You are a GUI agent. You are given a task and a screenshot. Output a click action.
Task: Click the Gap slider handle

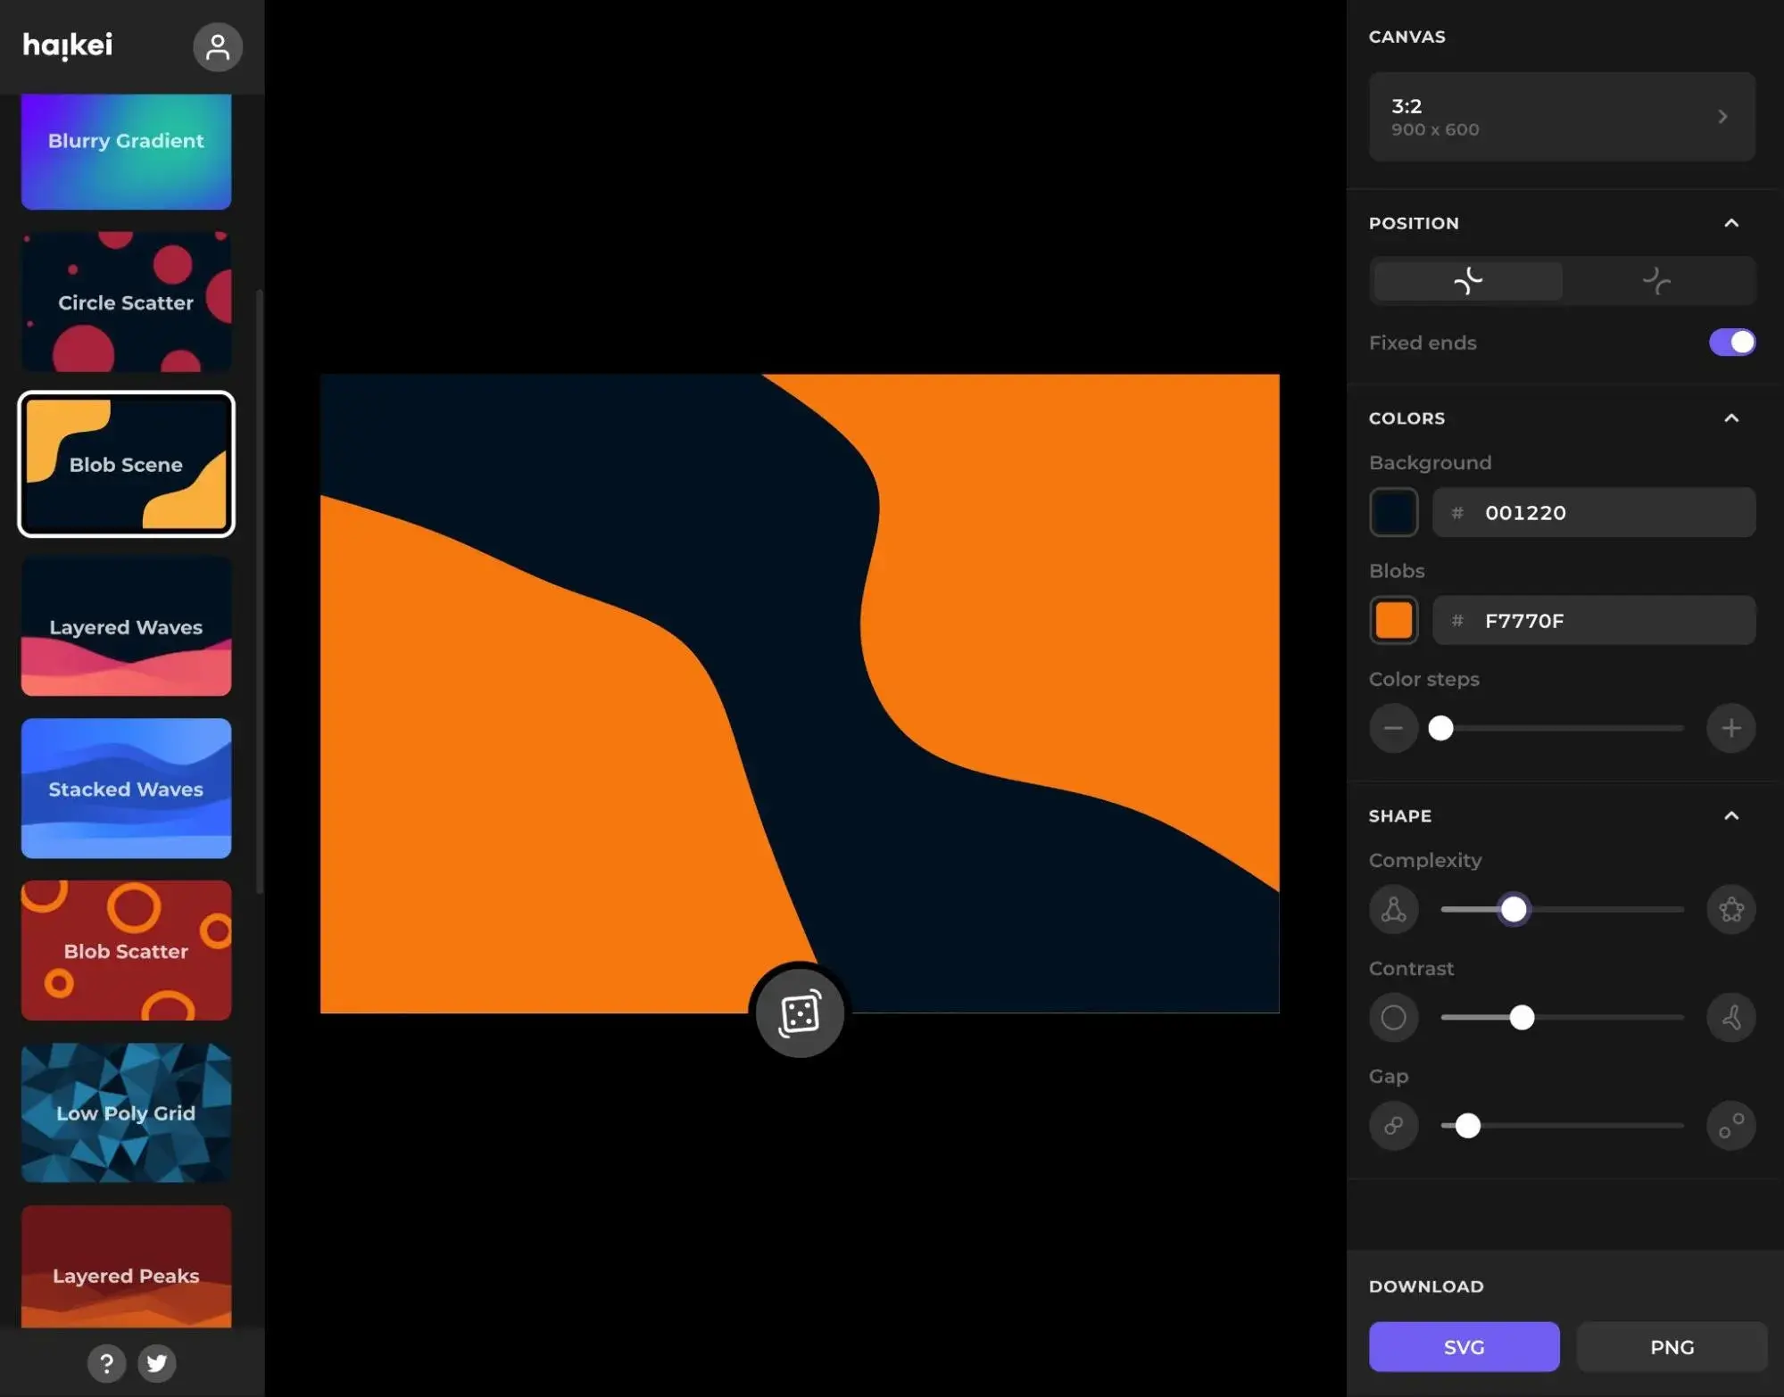(1467, 1125)
